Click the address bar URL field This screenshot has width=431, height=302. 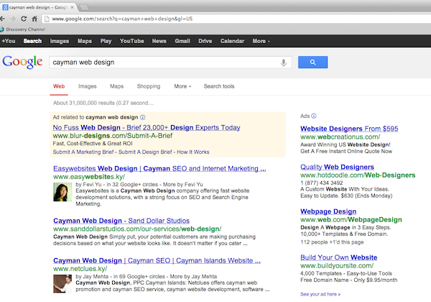pyautogui.click(x=236, y=19)
